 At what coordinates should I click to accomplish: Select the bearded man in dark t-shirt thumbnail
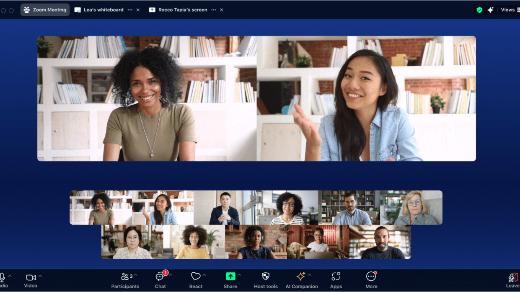pyautogui.click(x=380, y=242)
